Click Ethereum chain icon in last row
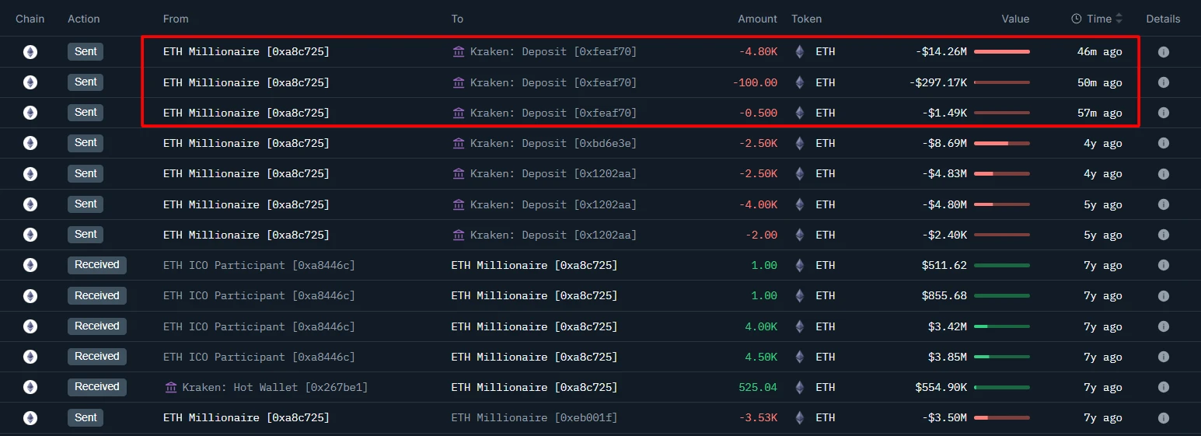The width and height of the screenshot is (1201, 436). pos(30,417)
